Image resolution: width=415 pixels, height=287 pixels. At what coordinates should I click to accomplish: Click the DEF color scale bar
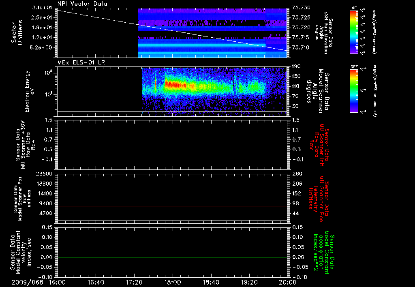[354, 91]
